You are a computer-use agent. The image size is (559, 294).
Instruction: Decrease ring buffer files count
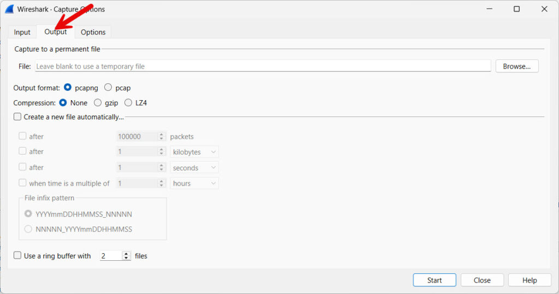coord(127,258)
